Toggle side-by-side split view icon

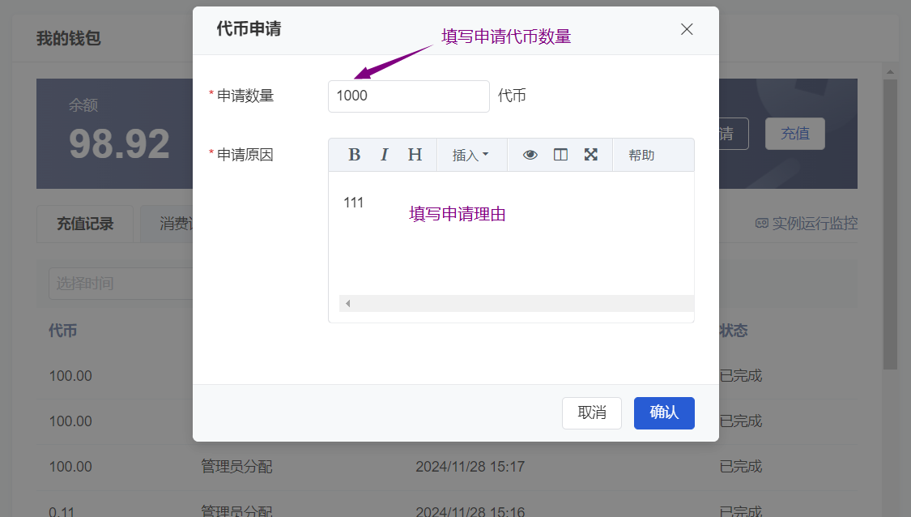(x=560, y=155)
